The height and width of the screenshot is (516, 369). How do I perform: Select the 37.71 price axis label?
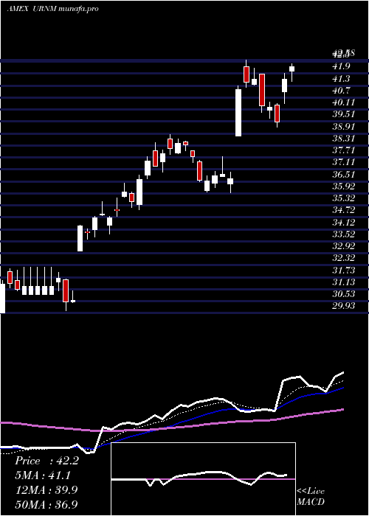point(343,150)
